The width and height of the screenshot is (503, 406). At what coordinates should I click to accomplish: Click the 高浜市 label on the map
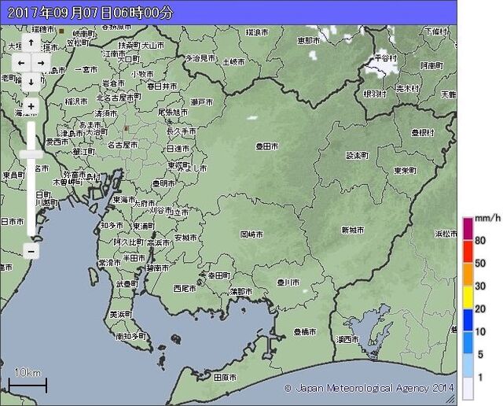(158, 243)
